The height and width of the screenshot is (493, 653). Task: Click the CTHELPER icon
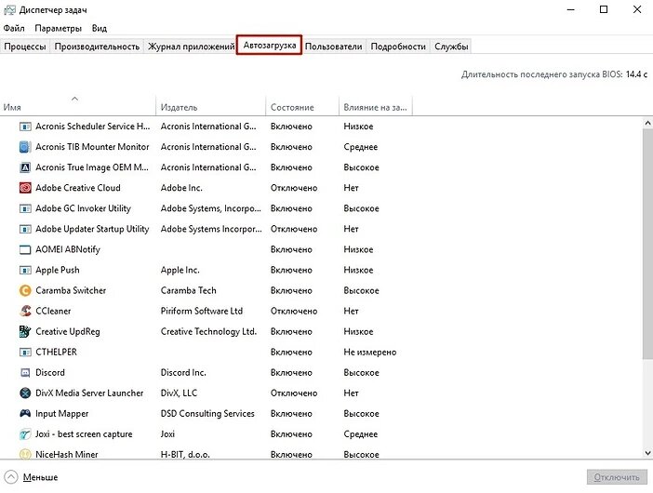(25, 352)
